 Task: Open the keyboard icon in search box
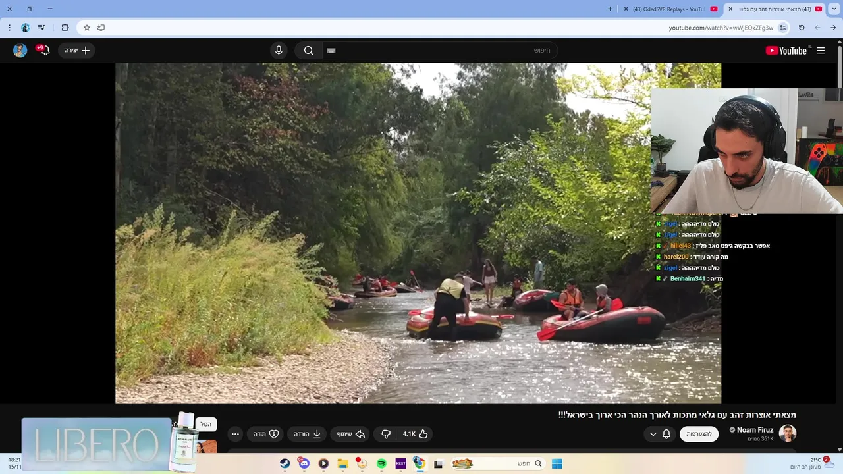[x=331, y=51]
